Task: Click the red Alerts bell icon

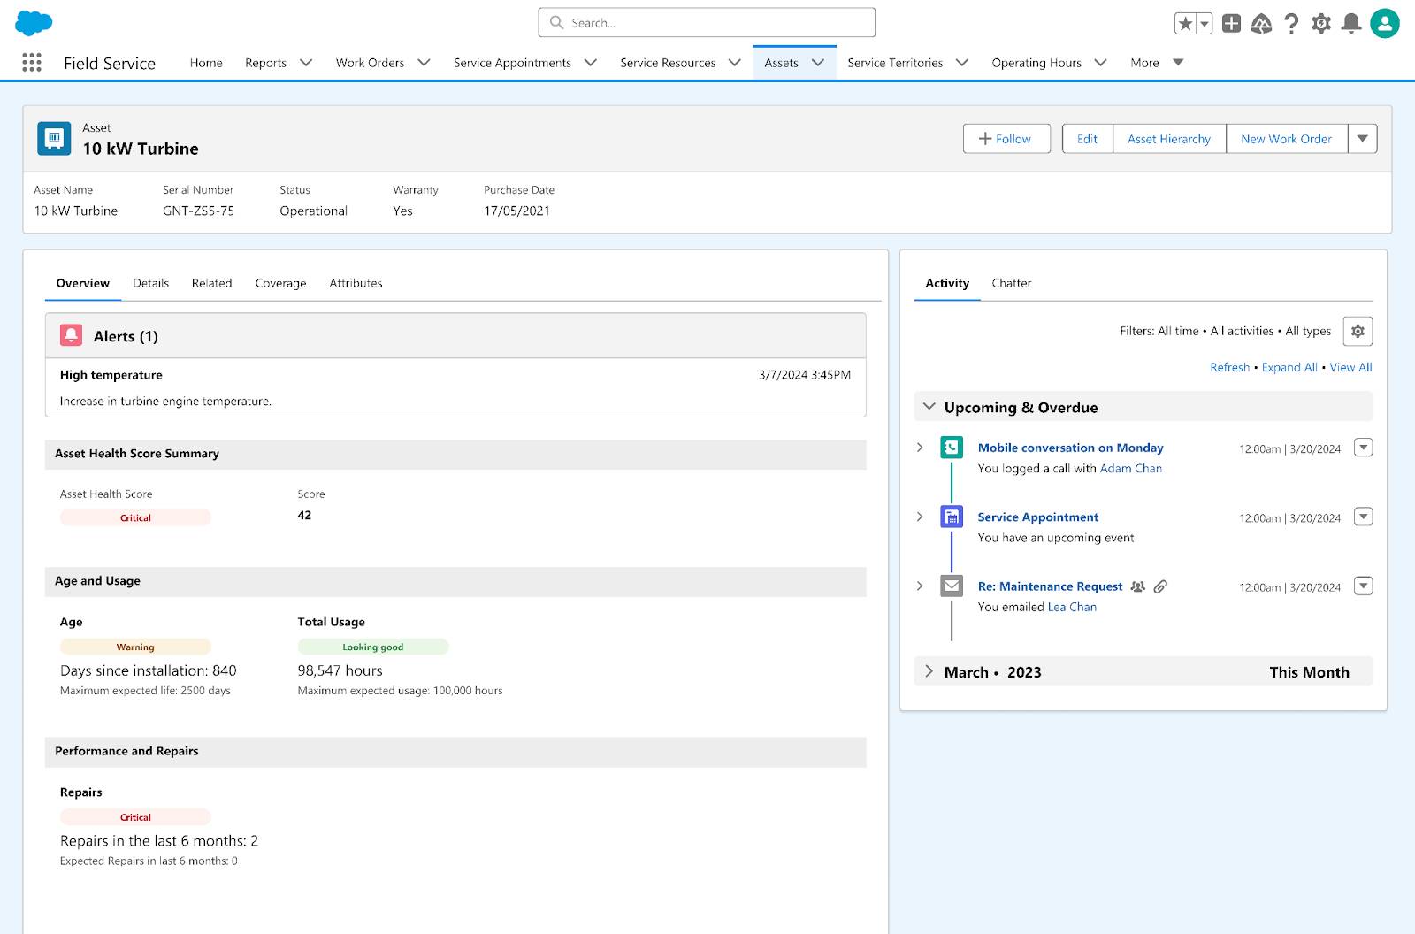Action: click(x=72, y=335)
